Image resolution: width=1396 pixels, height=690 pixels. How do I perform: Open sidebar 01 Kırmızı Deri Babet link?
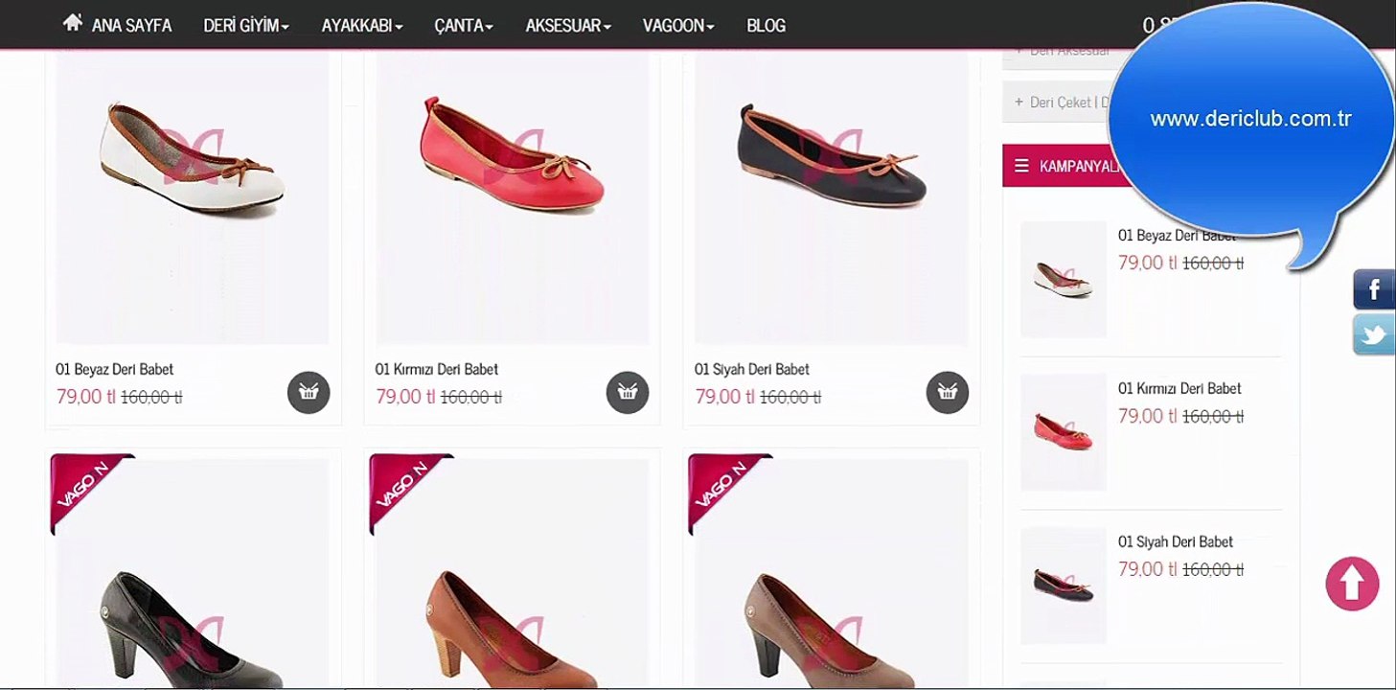coord(1179,388)
